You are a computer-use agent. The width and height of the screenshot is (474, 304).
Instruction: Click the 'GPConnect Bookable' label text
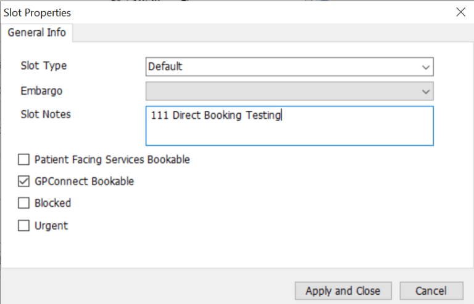(85, 182)
